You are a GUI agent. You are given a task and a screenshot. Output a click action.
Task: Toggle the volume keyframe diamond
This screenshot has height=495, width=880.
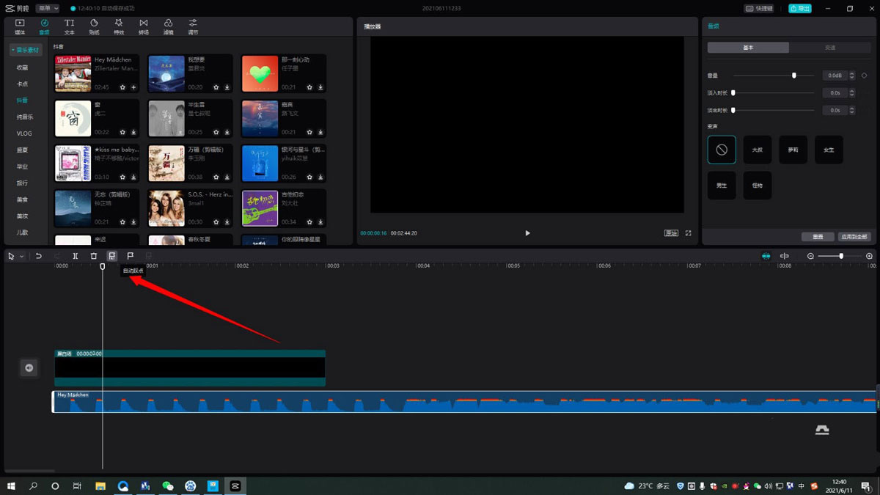click(864, 76)
